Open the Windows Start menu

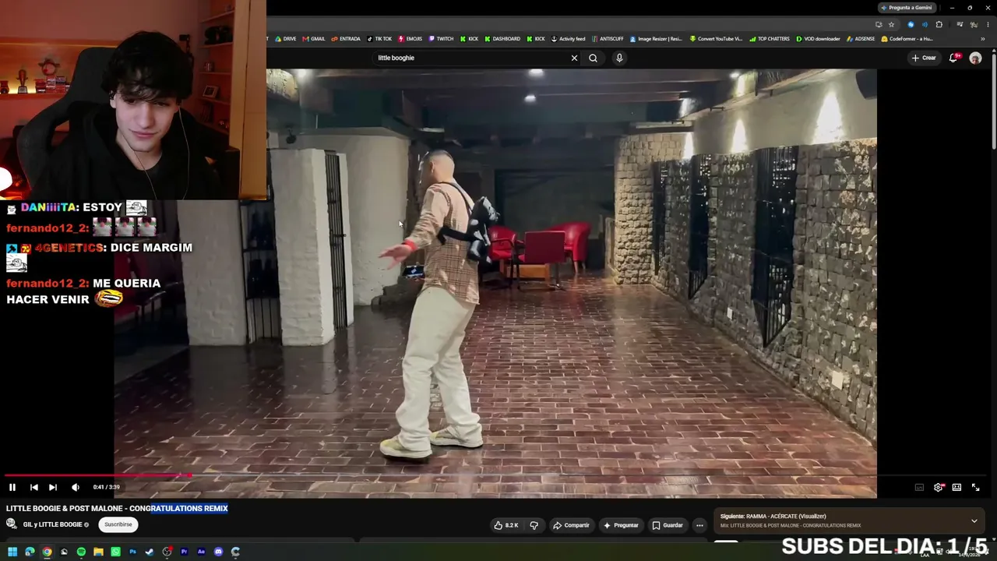pos(12,552)
